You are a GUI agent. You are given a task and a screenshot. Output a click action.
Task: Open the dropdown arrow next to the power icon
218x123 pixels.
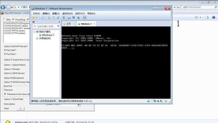click(37, 17)
